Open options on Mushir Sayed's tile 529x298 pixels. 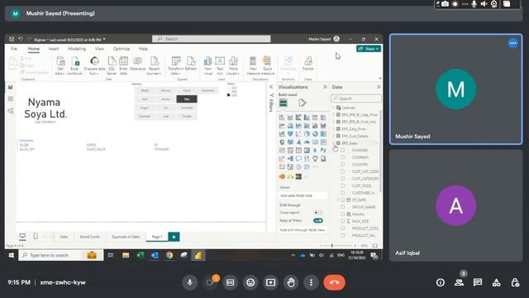(x=512, y=43)
